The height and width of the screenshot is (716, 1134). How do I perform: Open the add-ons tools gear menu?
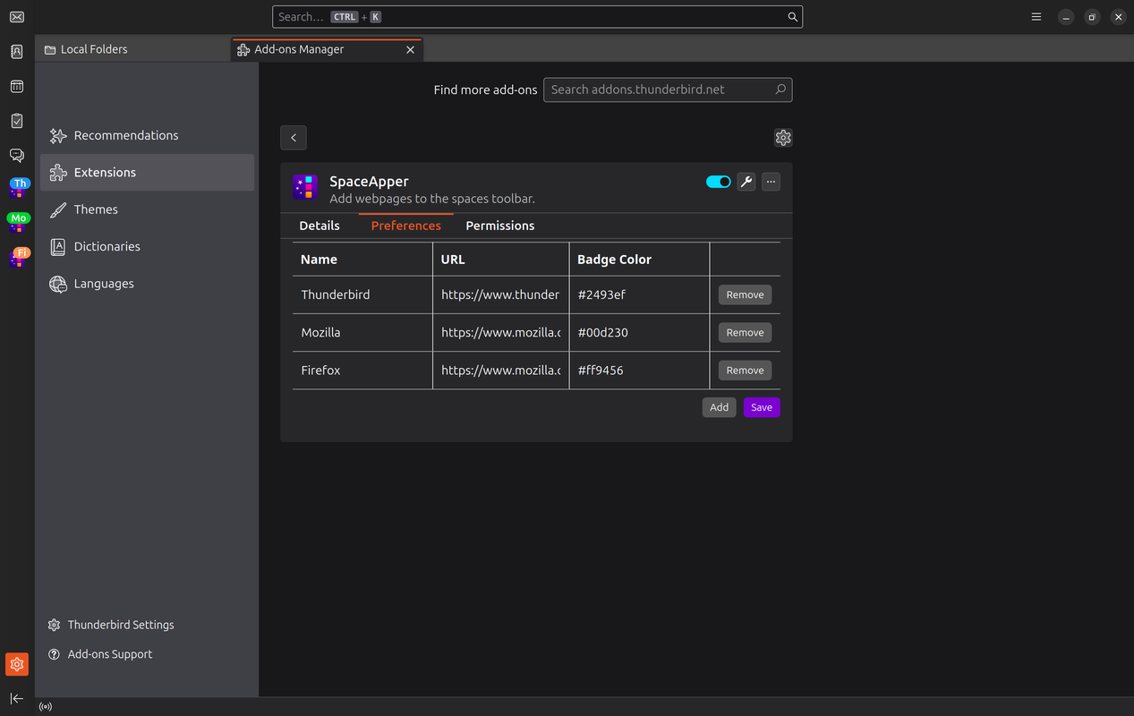(783, 138)
